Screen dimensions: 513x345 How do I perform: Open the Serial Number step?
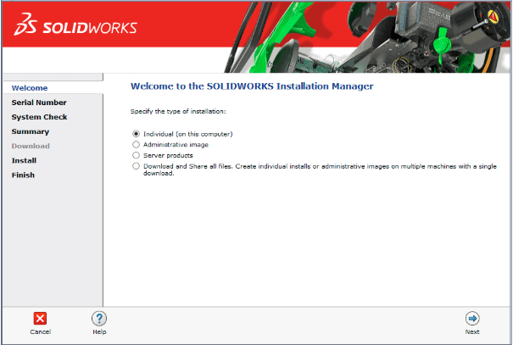(x=39, y=103)
